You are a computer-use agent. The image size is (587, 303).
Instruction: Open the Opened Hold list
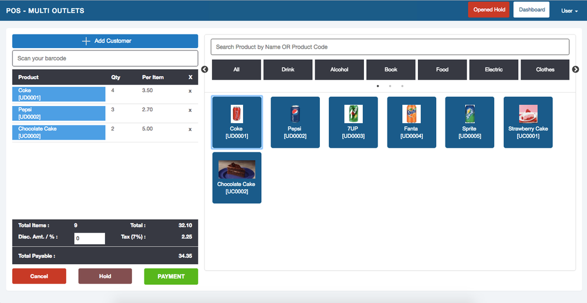489,10
